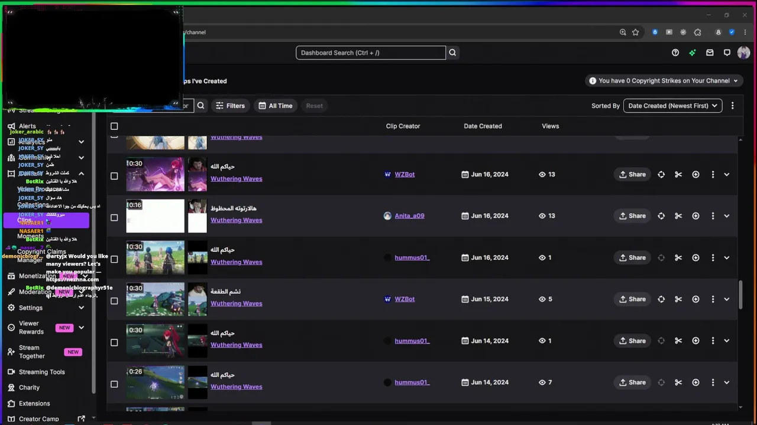757x425 pixels.
Task: Click the Dashboard Search magnifier button
Action: [452, 53]
